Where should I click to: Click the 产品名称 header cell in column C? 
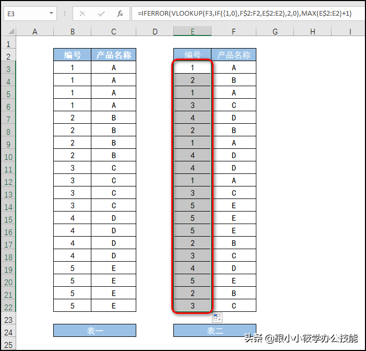[114, 55]
